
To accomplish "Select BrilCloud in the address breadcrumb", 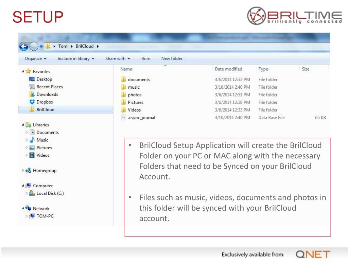I will 85,46.
